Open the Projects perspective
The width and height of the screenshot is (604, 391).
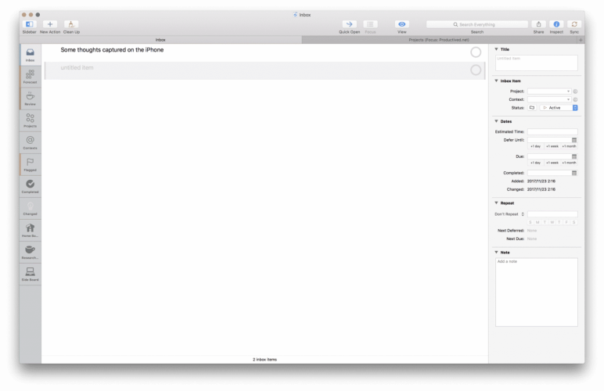coord(30,120)
